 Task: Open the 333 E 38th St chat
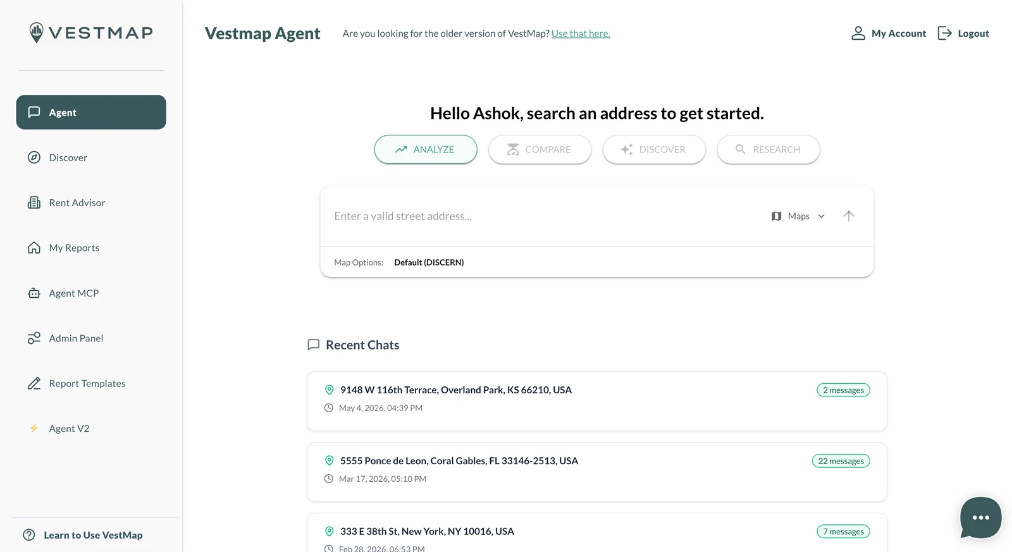(x=597, y=533)
